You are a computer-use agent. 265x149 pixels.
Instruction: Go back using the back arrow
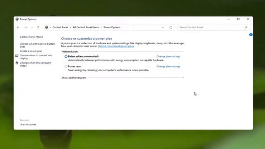(x=18, y=27)
